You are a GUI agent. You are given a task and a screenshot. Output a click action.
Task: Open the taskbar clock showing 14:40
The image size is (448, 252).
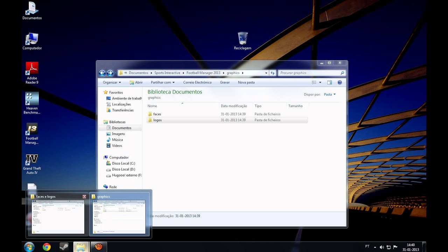411,247
